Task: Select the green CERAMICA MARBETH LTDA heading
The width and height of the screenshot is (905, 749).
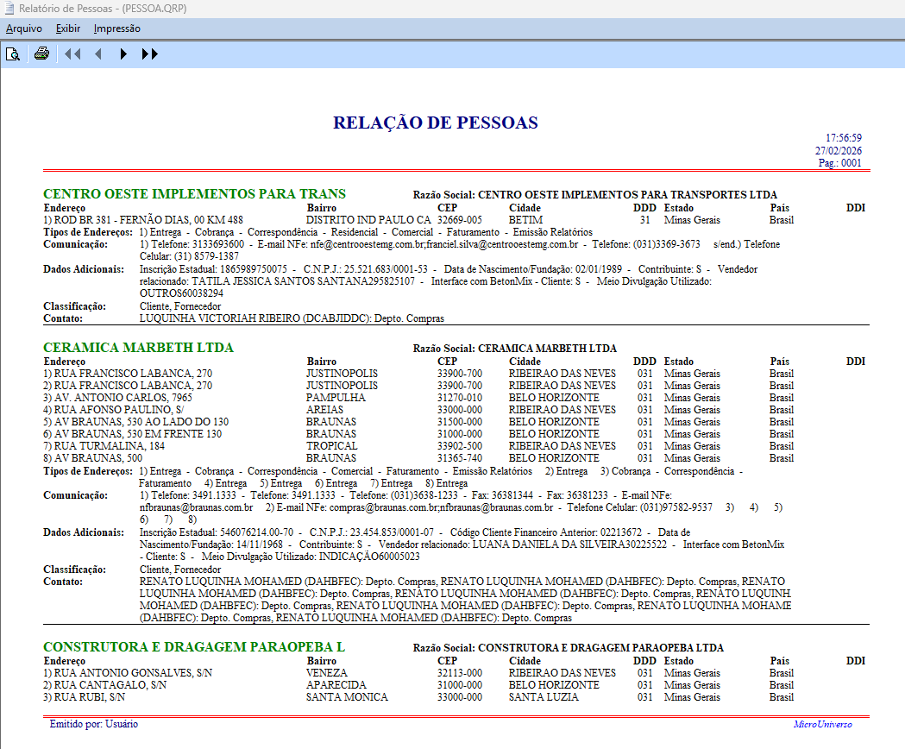Action: point(138,348)
